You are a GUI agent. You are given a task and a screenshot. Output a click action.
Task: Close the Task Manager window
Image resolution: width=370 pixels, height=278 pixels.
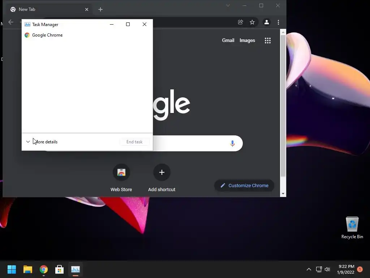(145, 24)
